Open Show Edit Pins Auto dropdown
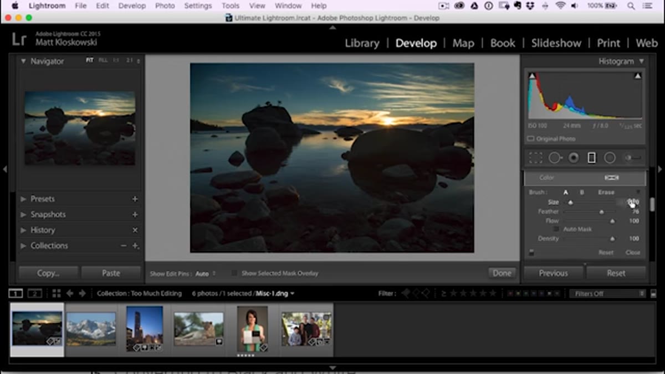This screenshot has height=374, width=665. coord(206,273)
